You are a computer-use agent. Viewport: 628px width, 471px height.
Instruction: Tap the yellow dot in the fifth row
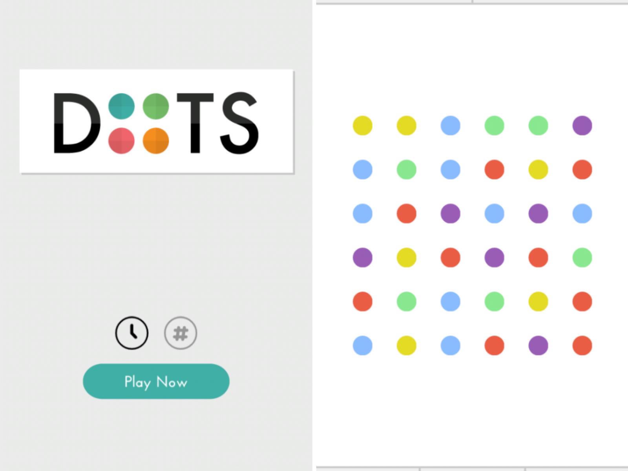(x=538, y=301)
